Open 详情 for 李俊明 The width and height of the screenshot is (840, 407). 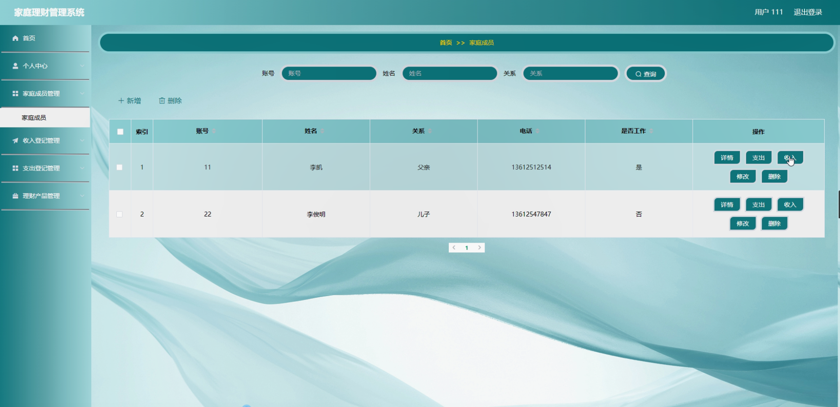(727, 205)
